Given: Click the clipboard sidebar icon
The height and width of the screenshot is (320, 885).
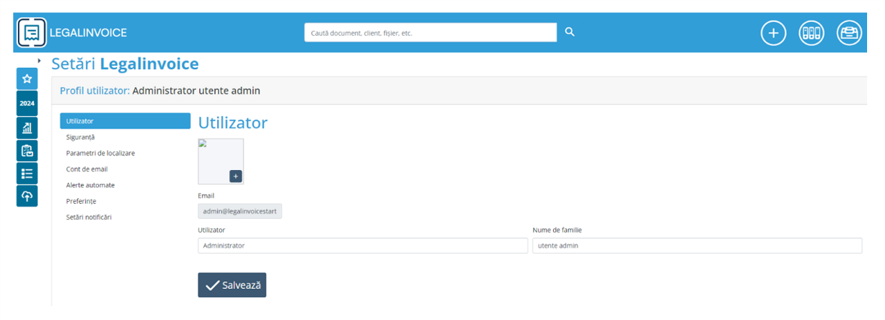Looking at the screenshot, I should pos(27,151).
